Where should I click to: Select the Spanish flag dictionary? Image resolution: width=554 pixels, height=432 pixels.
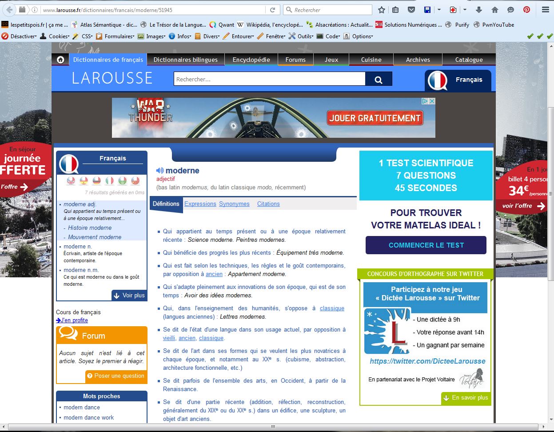click(84, 181)
